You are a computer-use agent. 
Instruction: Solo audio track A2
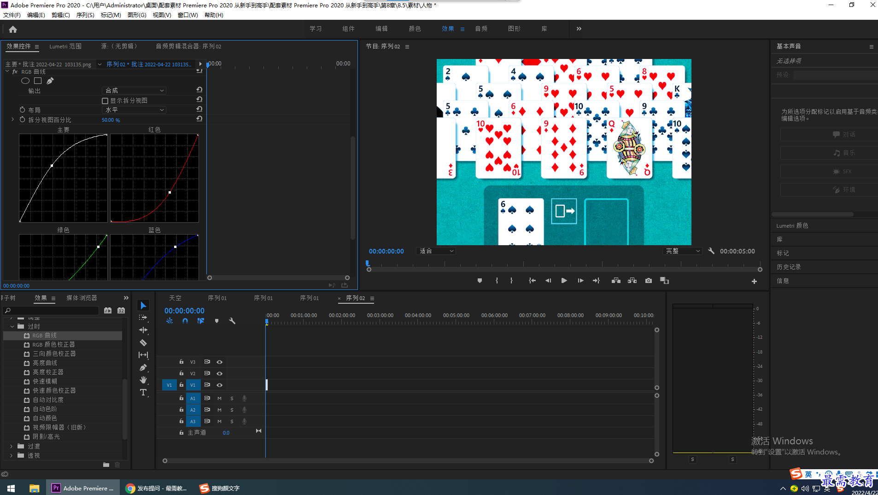[232, 410]
